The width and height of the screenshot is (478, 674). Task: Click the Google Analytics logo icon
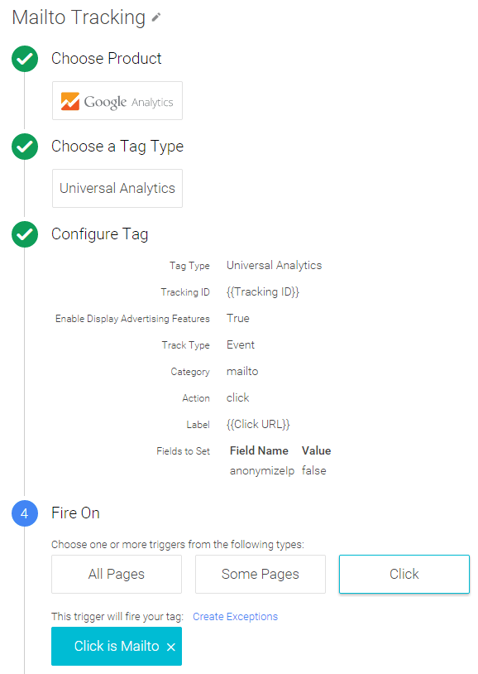(70, 102)
